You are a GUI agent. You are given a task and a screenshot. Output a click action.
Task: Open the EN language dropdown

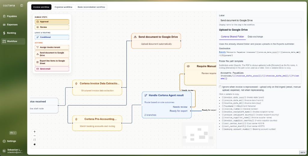click(x=13, y=133)
